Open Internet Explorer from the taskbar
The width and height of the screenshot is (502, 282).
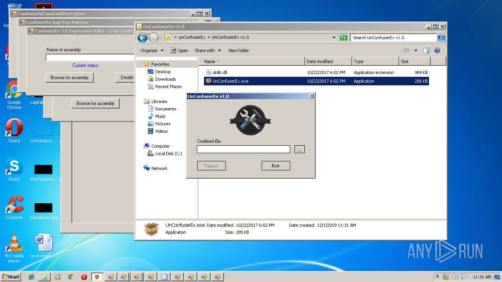pyautogui.click(x=31, y=277)
